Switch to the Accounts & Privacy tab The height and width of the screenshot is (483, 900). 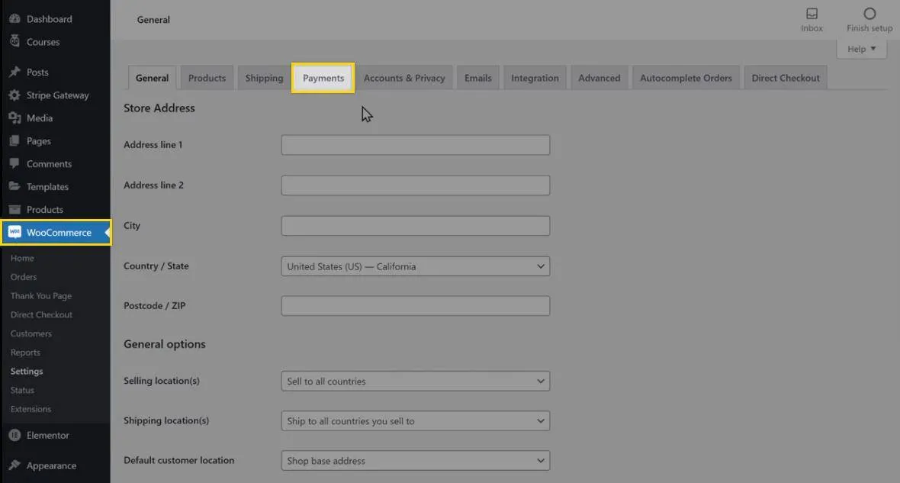tap(404, 78)
